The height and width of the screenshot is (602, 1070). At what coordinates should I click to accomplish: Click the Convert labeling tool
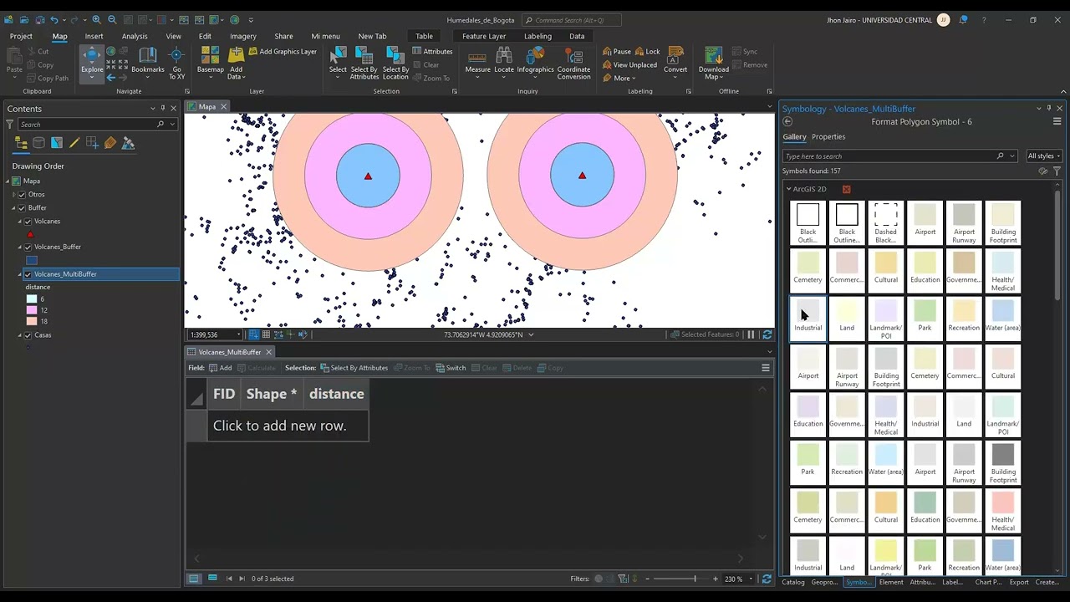coord(675,61)
